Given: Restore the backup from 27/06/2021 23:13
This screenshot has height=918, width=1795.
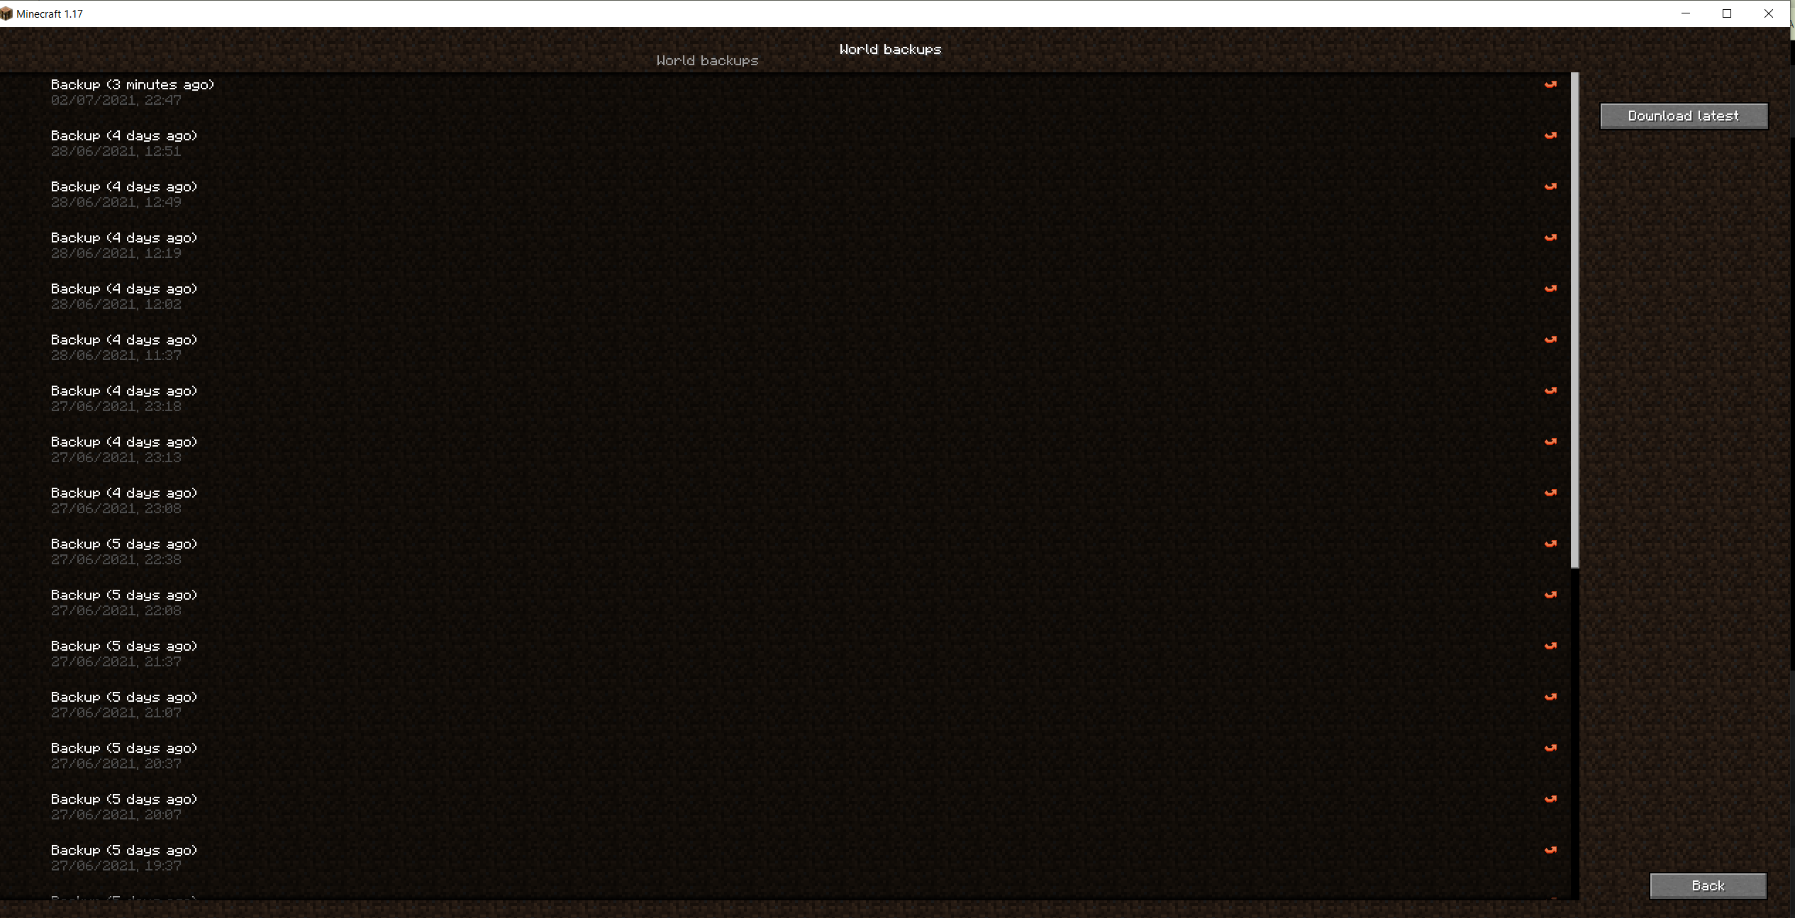Looking at the screenshot, I should 1550,442.
